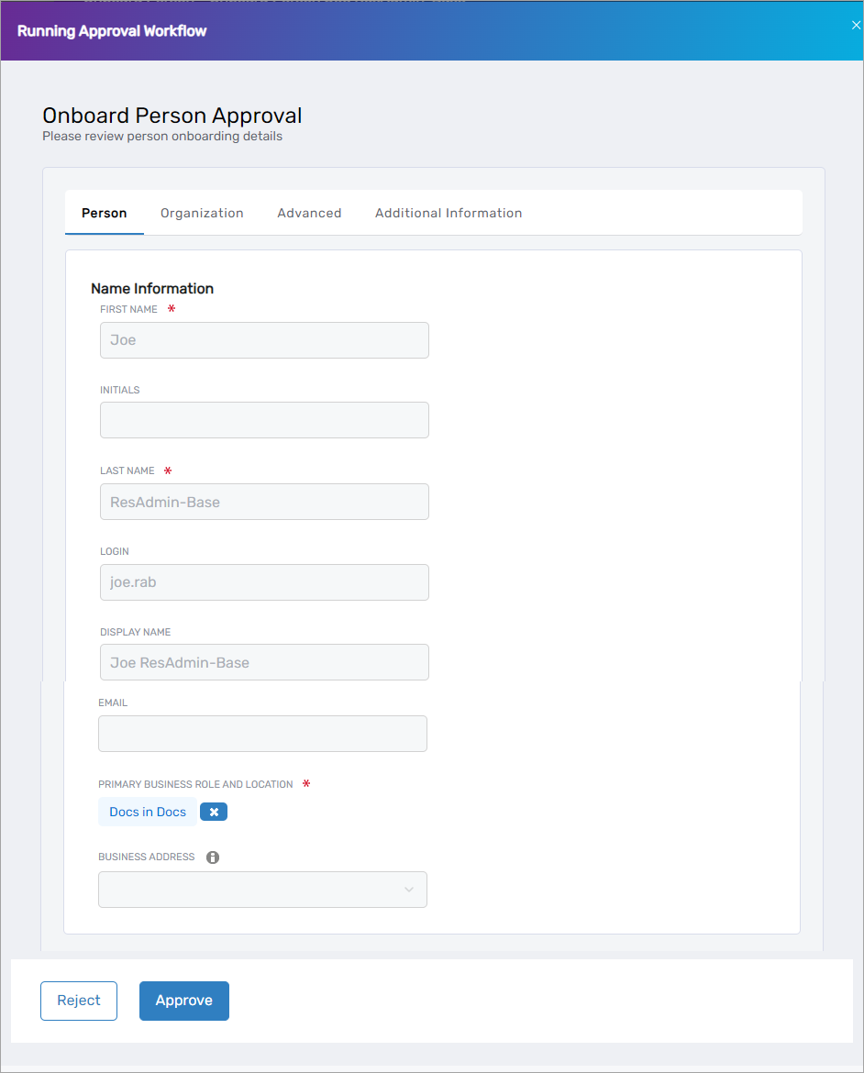
Task: Select the Docs in Docs label text
Action: click(x=147, y=812)
